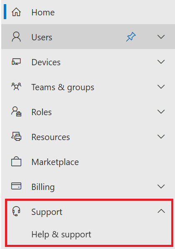175x249 pixels.
Task: Expand the Roles section chevron
Action: (161, 112)
